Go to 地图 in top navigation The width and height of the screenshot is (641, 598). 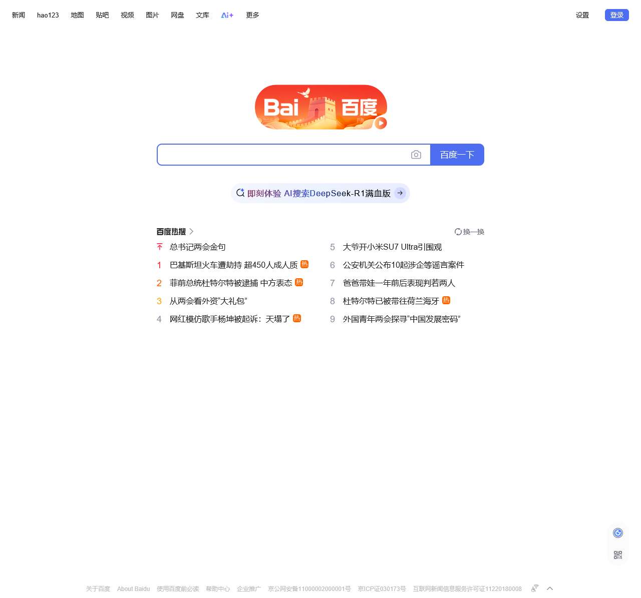(77, 15)
